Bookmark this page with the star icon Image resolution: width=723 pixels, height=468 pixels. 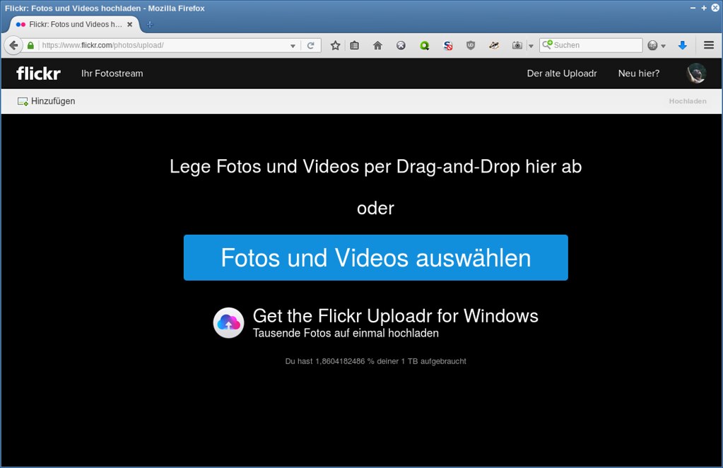point(335,45)
